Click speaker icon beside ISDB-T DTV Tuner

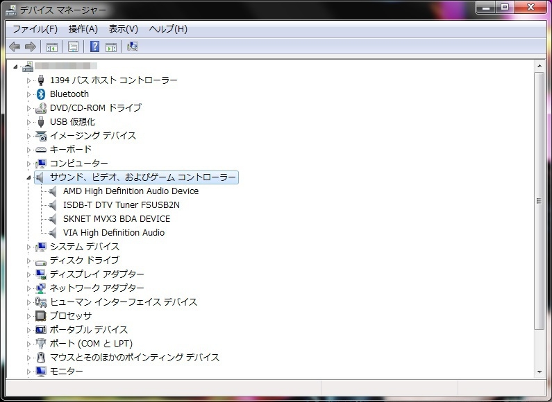pyautogui.click(x=53, y=205)
